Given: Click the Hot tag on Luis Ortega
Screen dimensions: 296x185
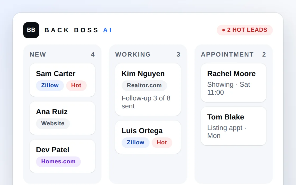Looking at the screenshot, I should coord(162,142).
